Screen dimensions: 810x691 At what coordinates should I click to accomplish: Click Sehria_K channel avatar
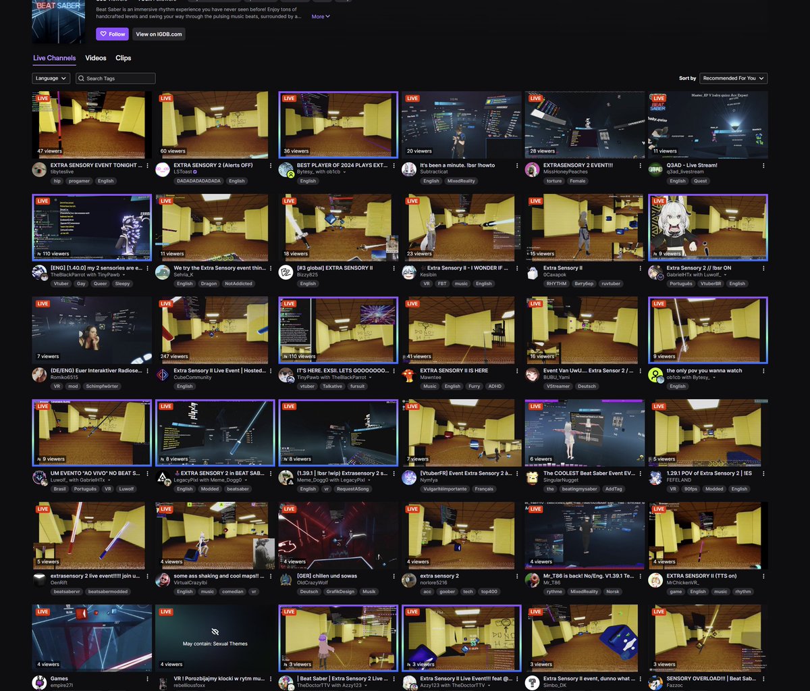[x=163, y=272]
